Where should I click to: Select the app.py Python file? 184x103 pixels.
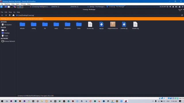tap(101, 25)
